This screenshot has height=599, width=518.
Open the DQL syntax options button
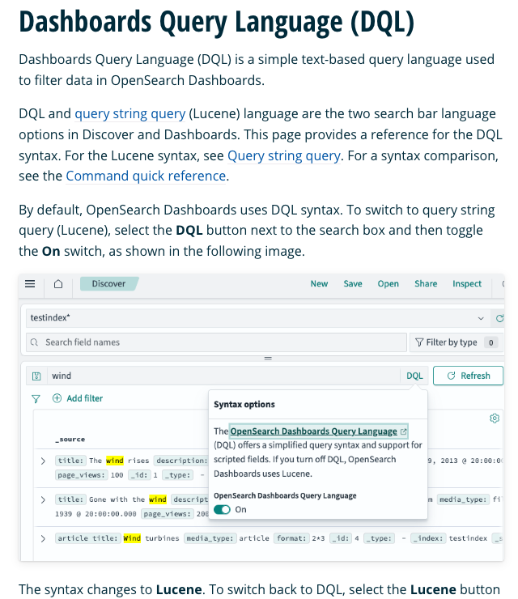414,376
